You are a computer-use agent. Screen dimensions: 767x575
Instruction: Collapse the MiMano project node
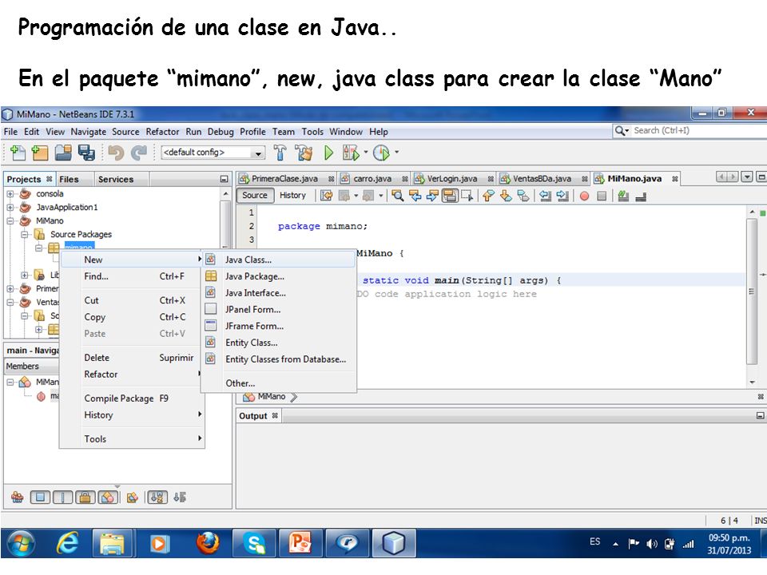coord(10,221)
